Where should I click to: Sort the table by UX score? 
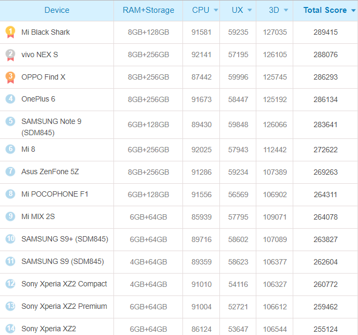pyautogui.click(x=241, y=10)
